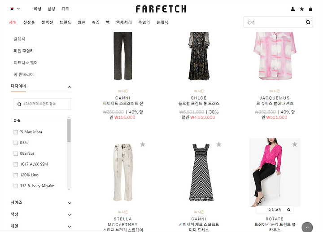Check the 1017 ALYX 9SM checkbox
Screen dimensions: 323x232
coord(16,164)
